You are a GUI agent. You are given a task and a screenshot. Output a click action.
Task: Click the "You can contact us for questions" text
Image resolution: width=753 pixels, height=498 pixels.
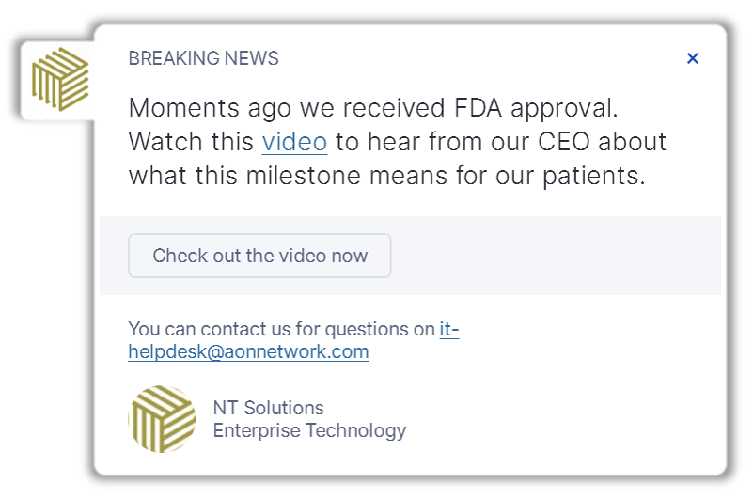point(282,330)
